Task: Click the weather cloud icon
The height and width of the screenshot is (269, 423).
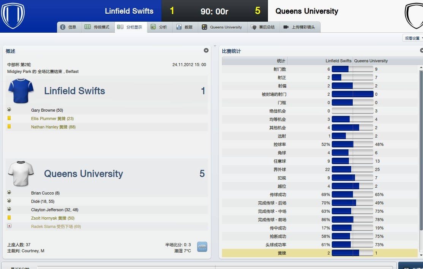Action: coord(202,247)
